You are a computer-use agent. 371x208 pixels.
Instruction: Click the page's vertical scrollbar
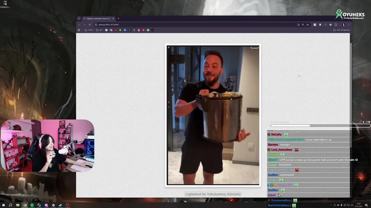coord(351,95)
